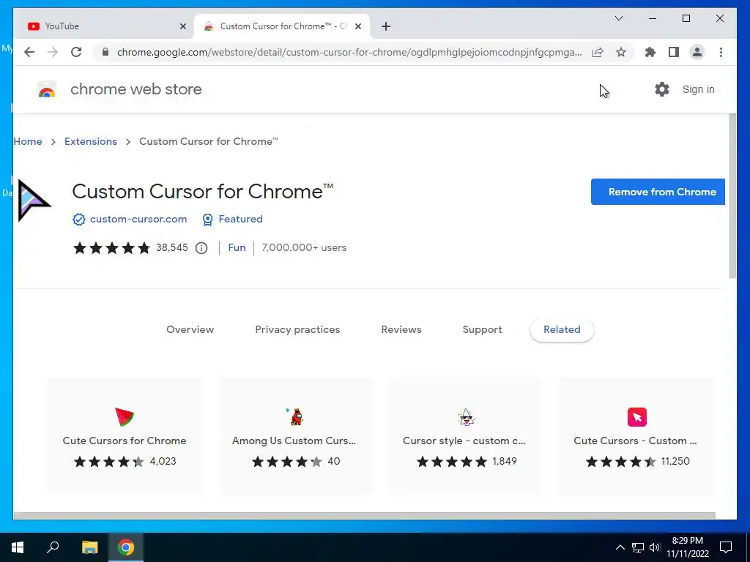Click the verified publisher badge icon
Image resolution: width=750 pixels, height=562 pixels.
pyautogui.click(x=79, y=220)
